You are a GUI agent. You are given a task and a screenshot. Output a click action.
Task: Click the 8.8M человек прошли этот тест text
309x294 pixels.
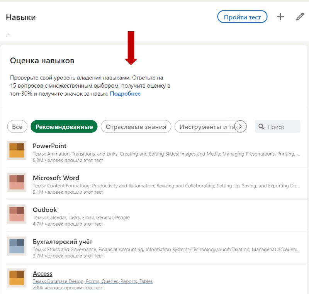[x=68, y=161]
